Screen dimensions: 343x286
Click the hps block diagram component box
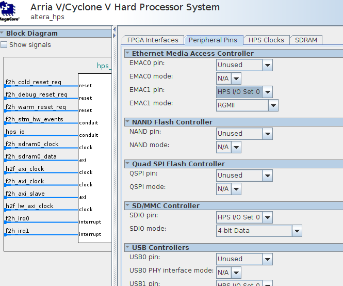[95, 158]
